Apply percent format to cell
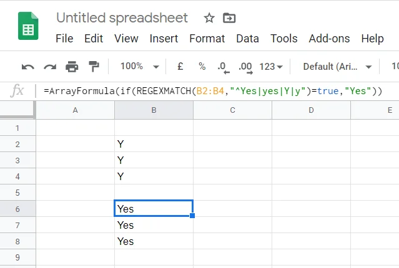Screen dimensions: 399x268 coord(202,66)
